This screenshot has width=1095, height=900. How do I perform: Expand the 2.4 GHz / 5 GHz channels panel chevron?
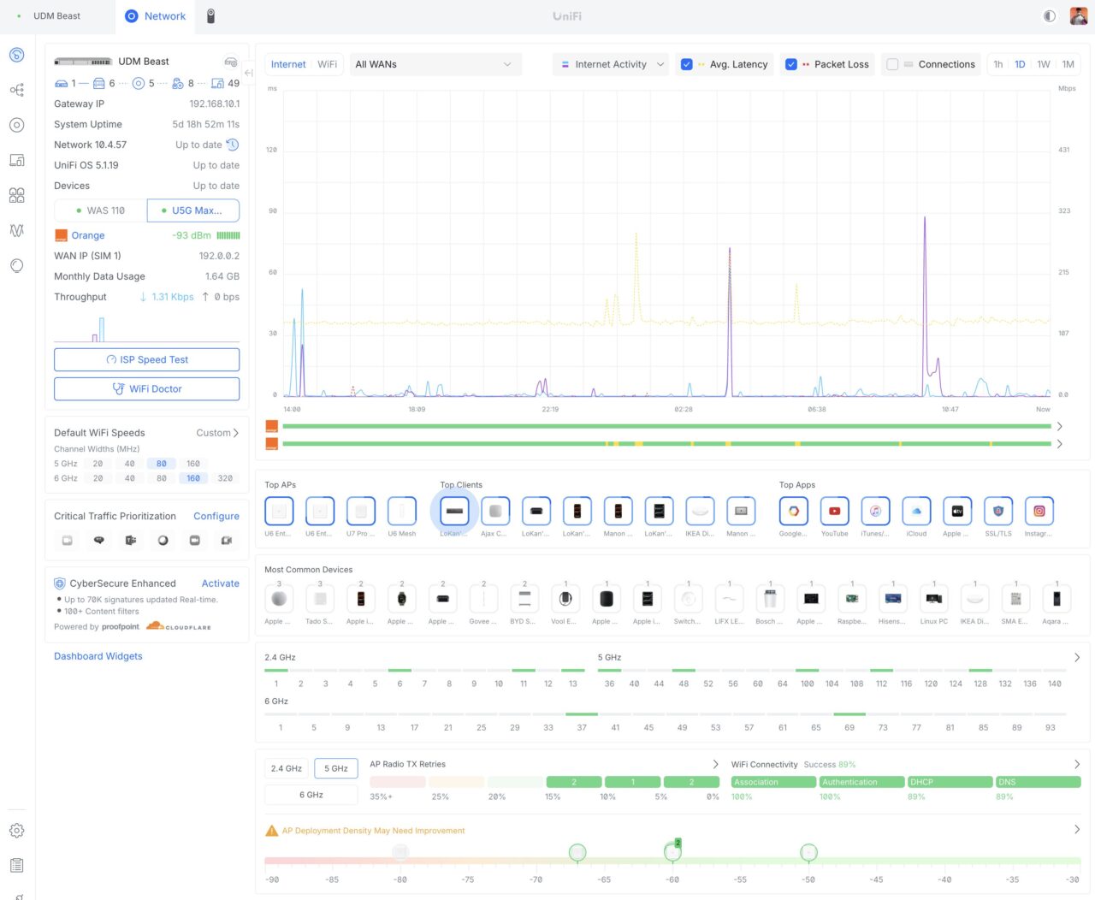(1077, 657)
